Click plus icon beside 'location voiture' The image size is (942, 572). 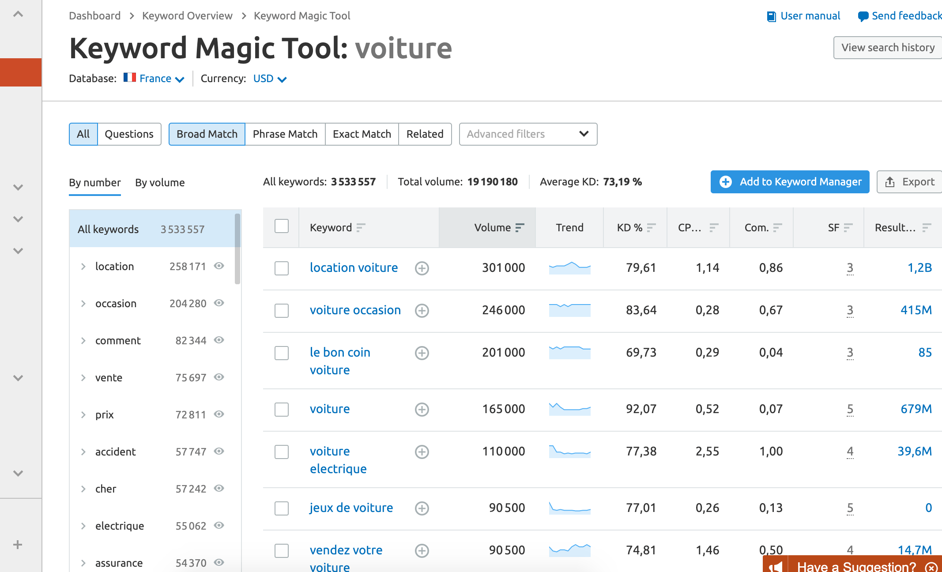click(x=422, y=268)
